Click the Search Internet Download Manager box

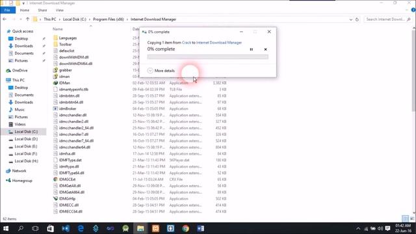tap(388, 19)
